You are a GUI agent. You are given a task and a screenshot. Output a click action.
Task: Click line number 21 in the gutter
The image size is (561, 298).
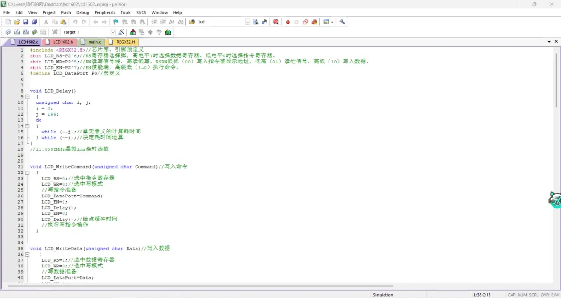(x=20, y=167)
